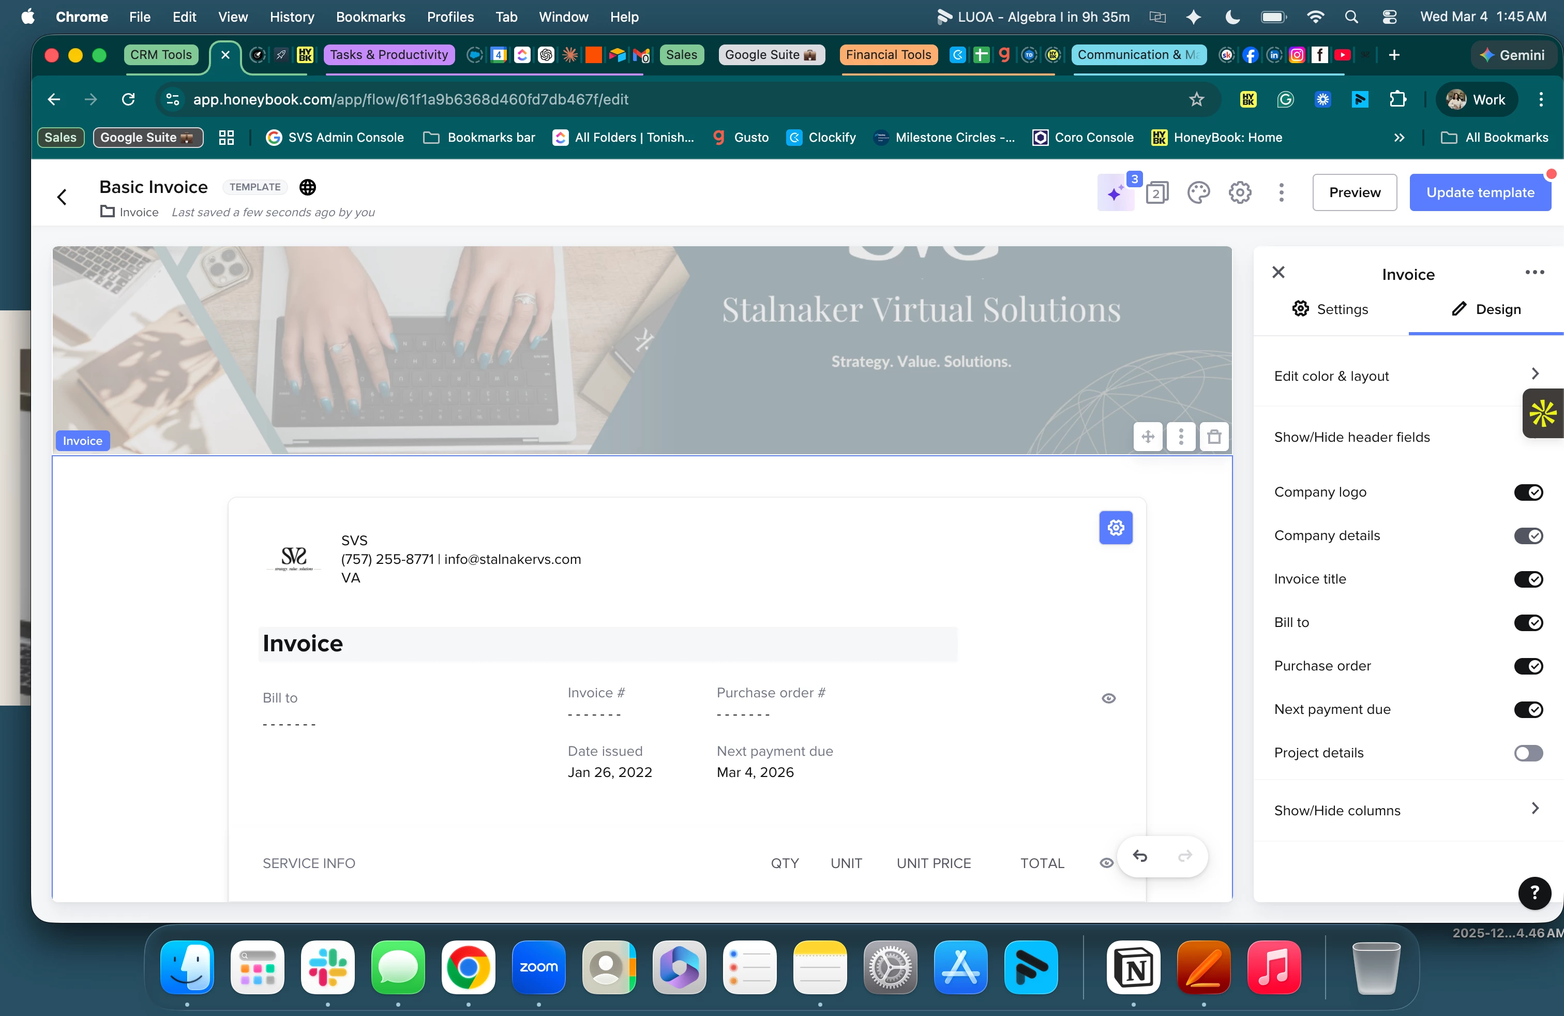Open the pages icon in top toolbar

(1156, 192)
